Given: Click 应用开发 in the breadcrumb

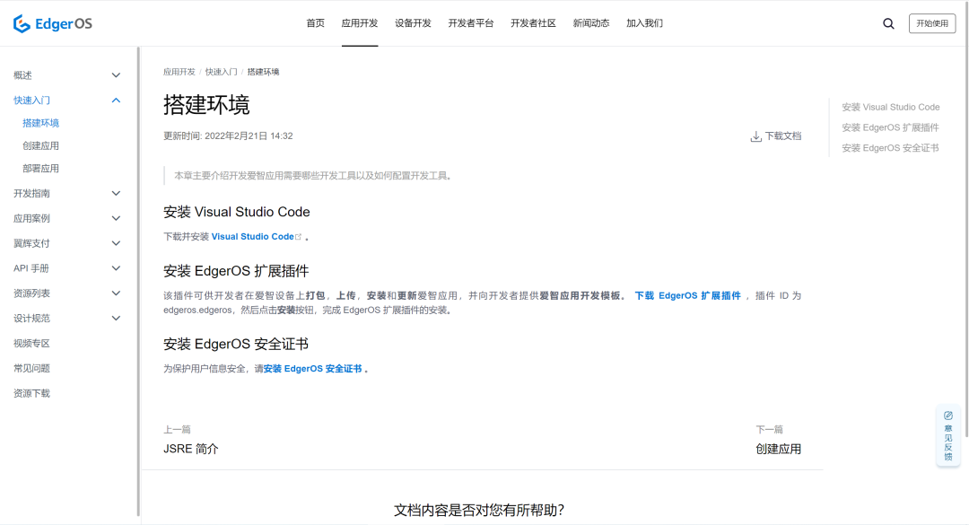Looking at the screenshot, I should point(179,72).
